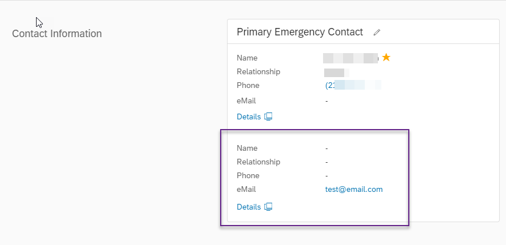This screenshot has height=245, width=506.
Task: Click the popup icon beside Details under test@email.com
Action: [x=269, y=207]
